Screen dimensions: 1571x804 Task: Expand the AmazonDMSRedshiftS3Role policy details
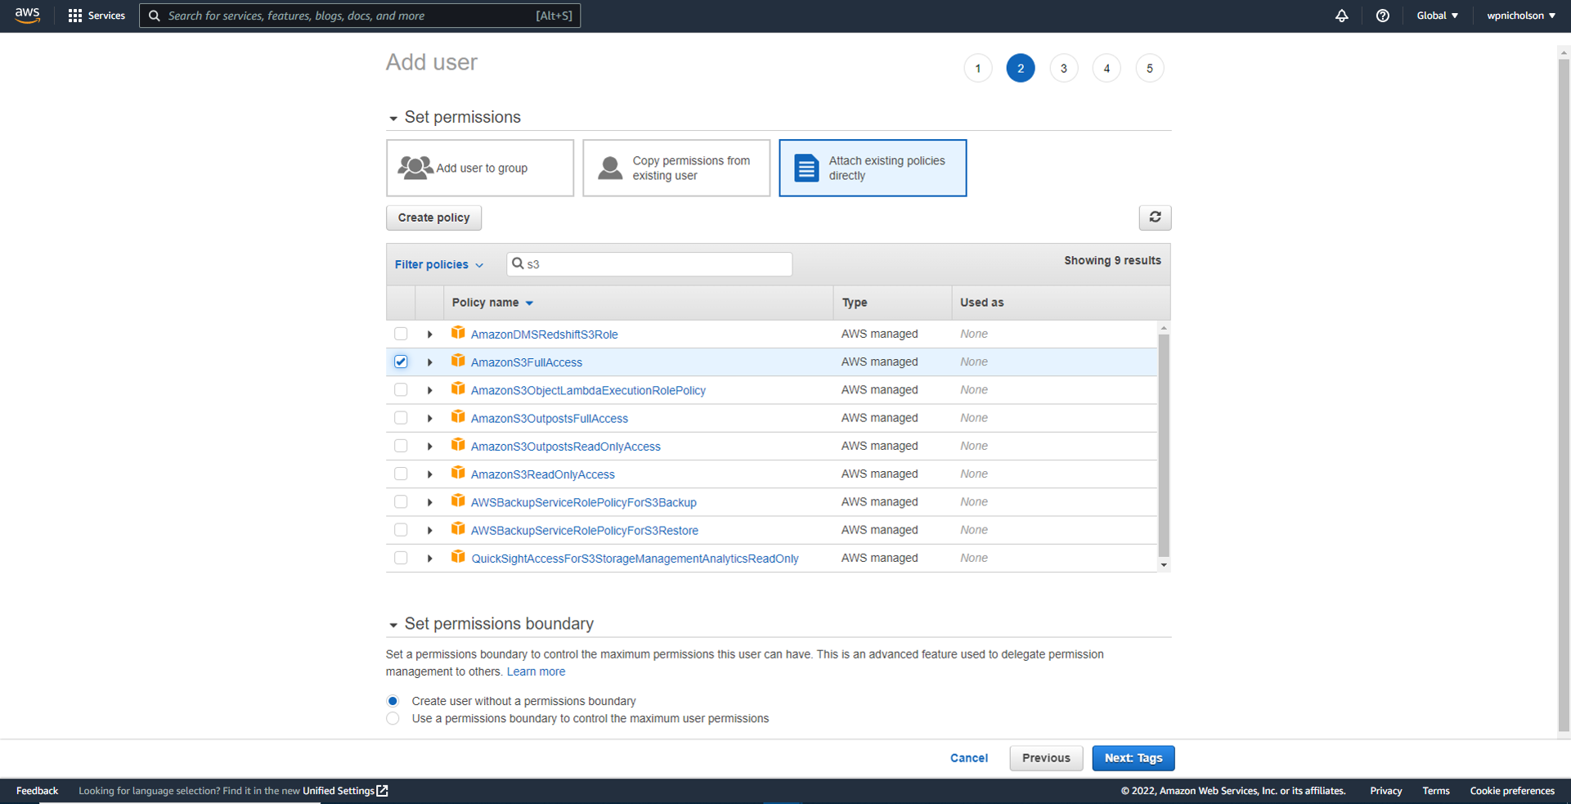429,334
